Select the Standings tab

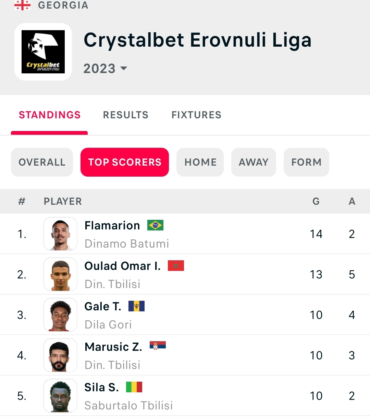pos(50,115)
